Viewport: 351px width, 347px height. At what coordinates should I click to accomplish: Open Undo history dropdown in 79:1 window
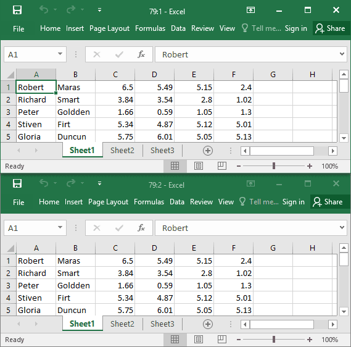(x=55, y=10)
